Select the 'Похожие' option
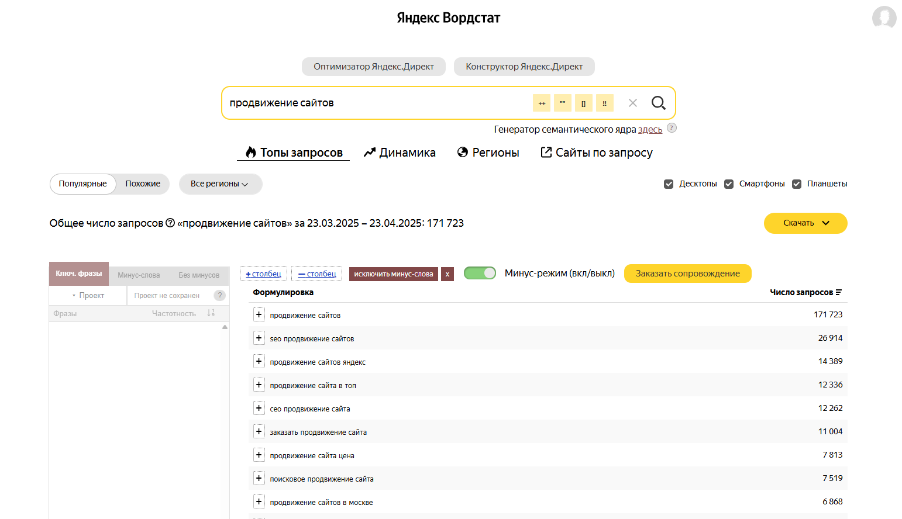This screenshot has height=519, width=902. [143, 184]
